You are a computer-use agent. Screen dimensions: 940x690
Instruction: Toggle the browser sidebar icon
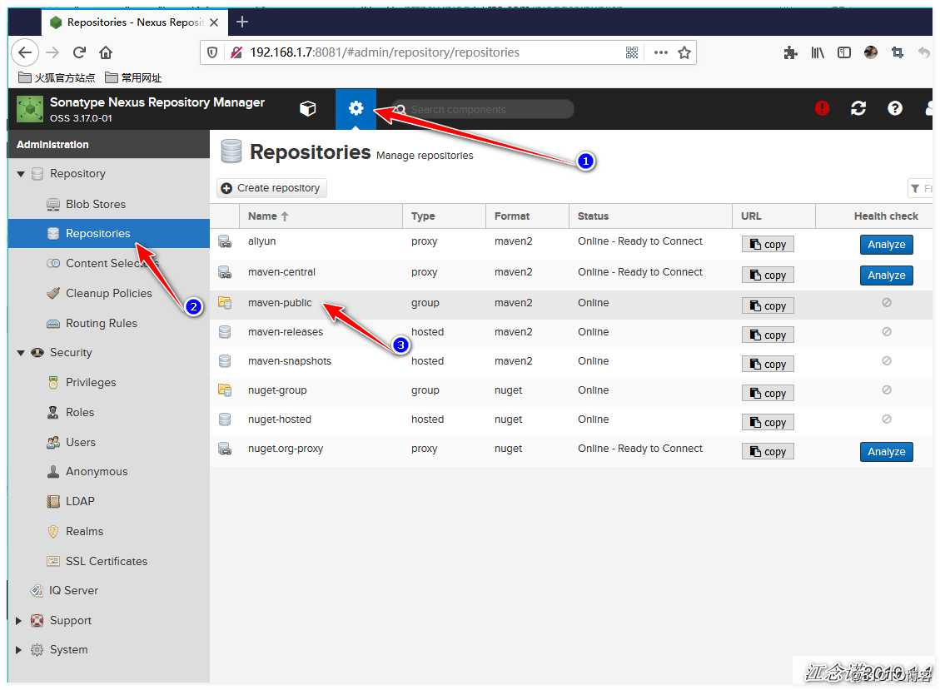[x=844, y=52]
